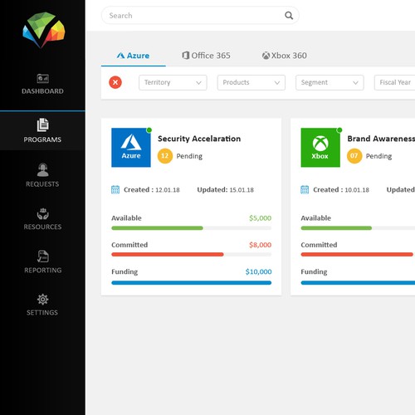
Task: Go to REPORTING menu label
Action: (x=43, y=270)
